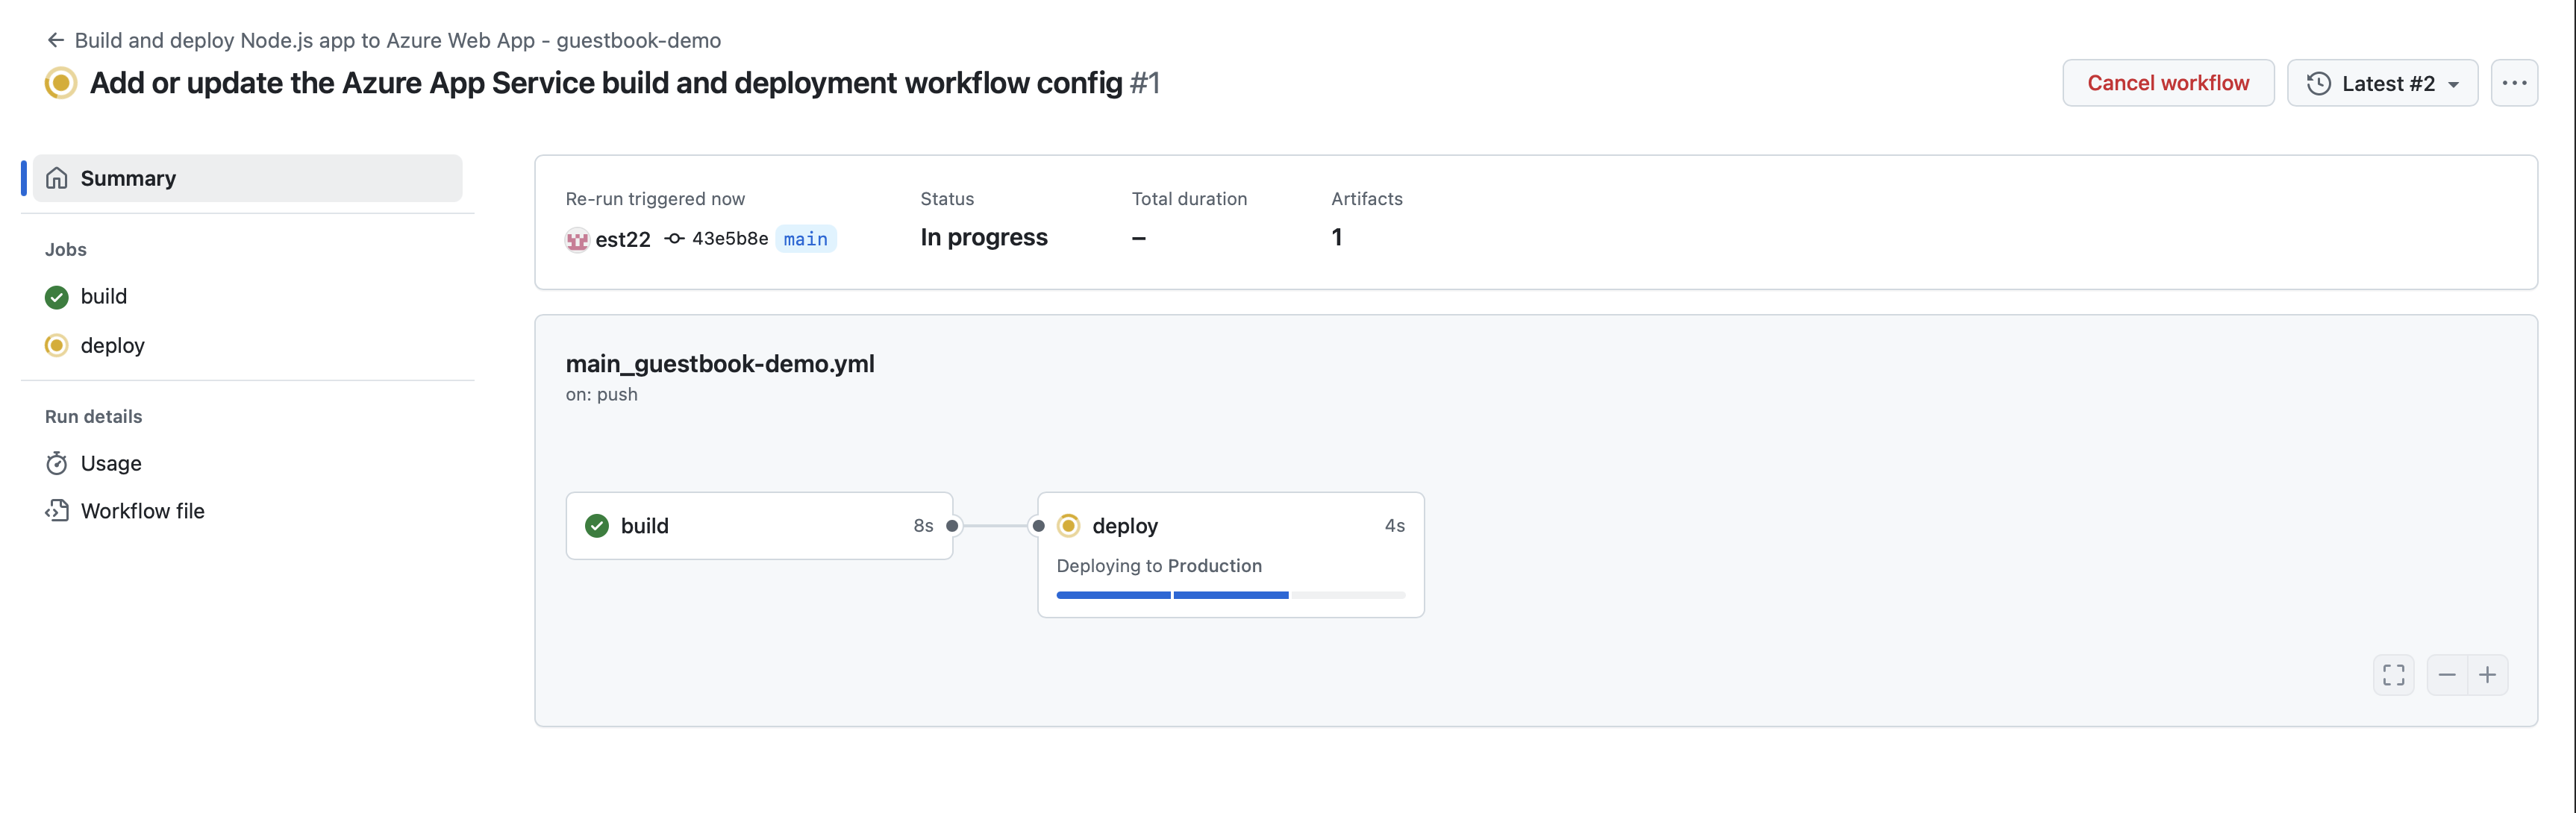Click the fullscreen graph icon
This screenshot has width=2576, height=813.
point(2393,675)
